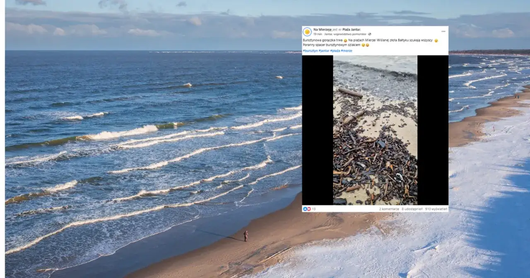Open the #plaża hashtag
Screen dimensions: 530x278
tap(335, 50)
